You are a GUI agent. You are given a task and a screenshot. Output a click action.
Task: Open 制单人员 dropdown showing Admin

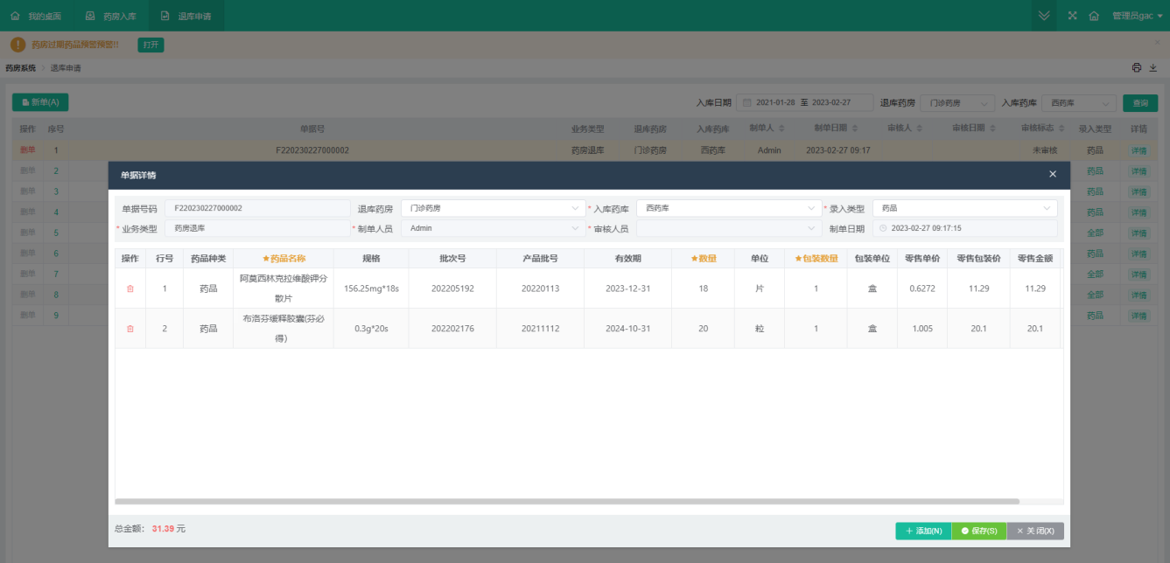click(x=494, y=228)
